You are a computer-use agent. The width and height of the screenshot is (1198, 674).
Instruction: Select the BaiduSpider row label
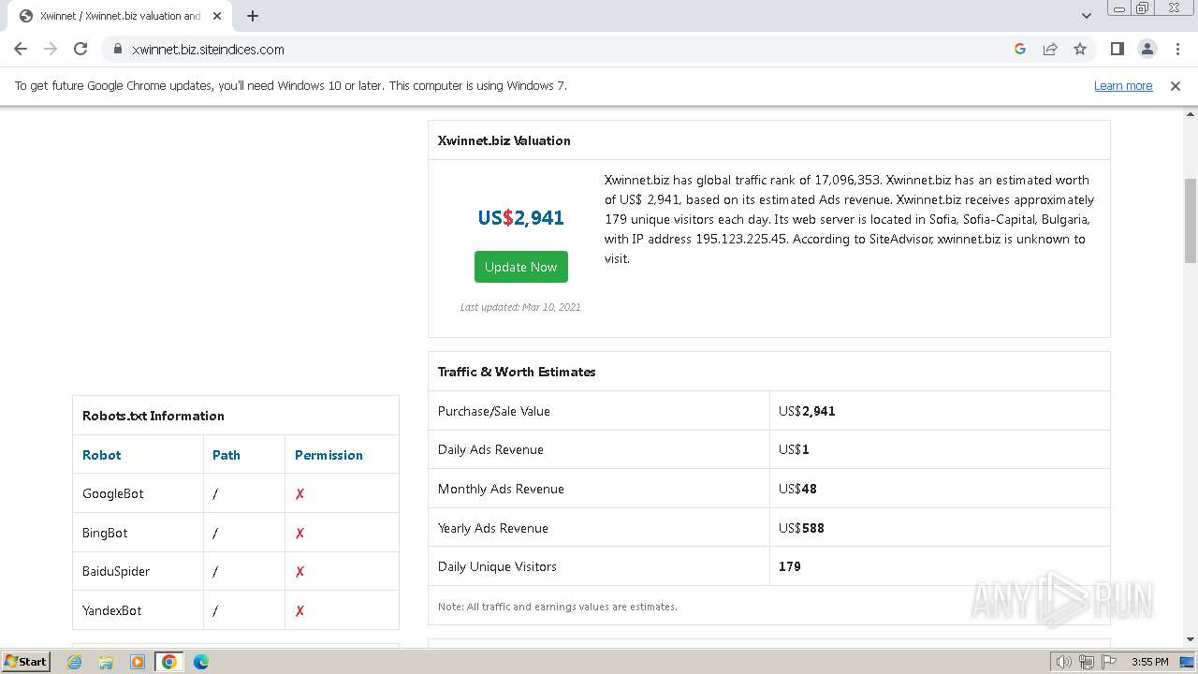(x=116, y=571)
